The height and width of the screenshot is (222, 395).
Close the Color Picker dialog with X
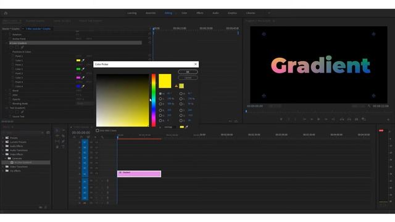coord(196,64)
